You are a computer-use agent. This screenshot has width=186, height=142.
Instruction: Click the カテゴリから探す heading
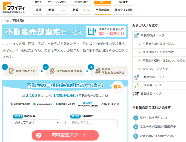pos(145,26)
